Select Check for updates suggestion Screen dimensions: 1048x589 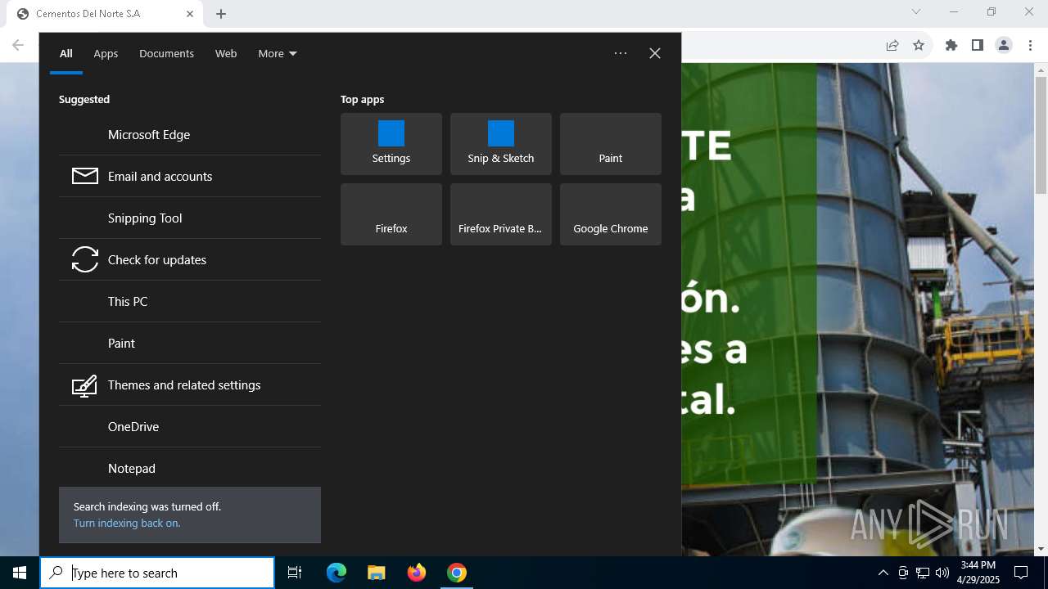190,260
